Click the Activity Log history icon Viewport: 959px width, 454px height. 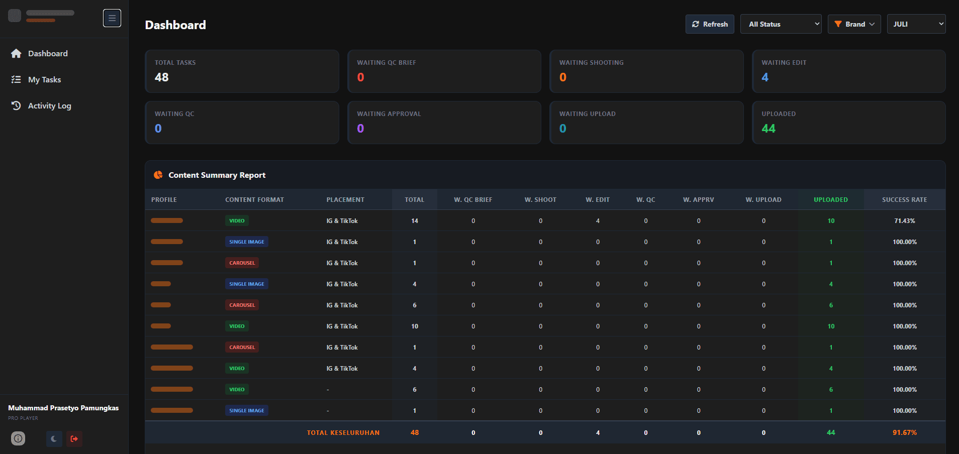(16, 105)
